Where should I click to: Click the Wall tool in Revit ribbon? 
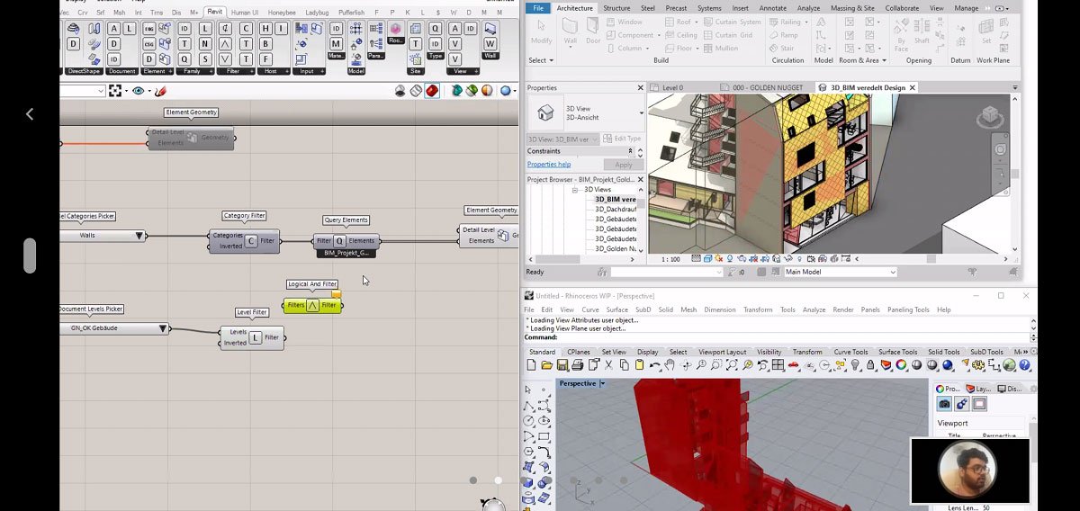pyautogui.click(x=570, y=30)
